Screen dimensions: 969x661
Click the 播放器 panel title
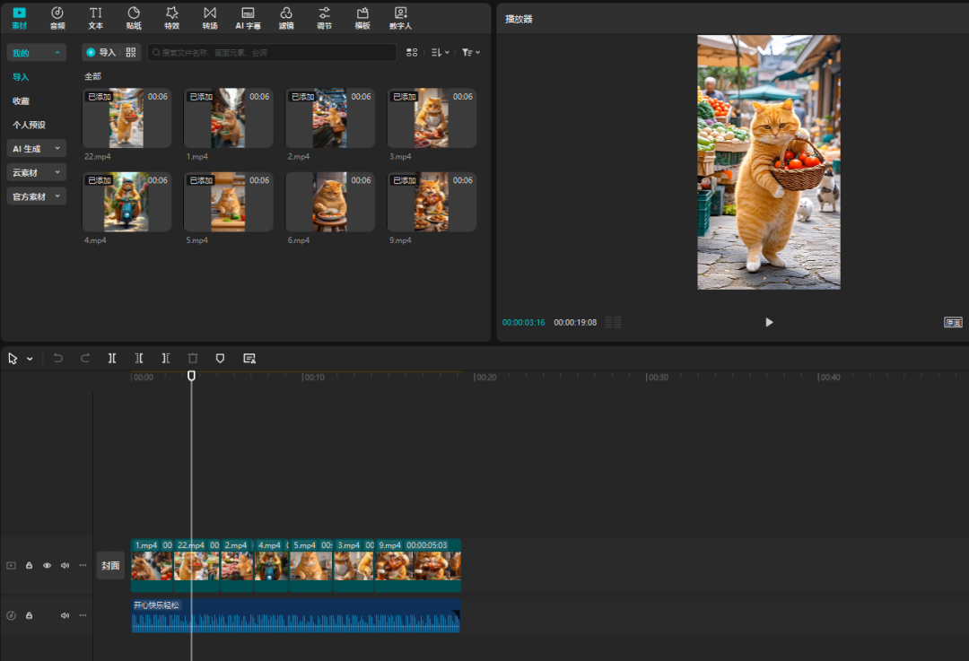519,19
